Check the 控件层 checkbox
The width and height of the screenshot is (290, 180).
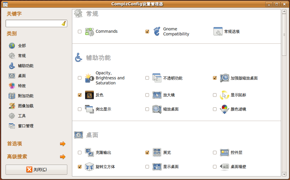(x=215, y=153)
